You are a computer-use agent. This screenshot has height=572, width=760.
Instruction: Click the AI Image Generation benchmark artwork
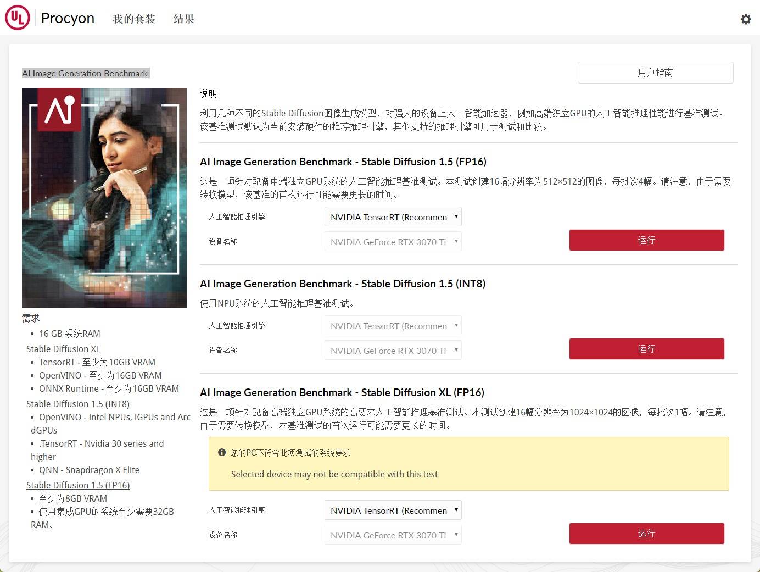click(104, 197)
